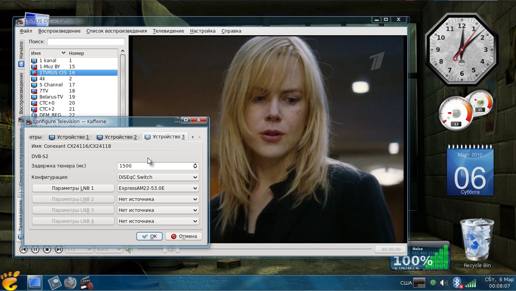Mute audio using the player speaker icon

129,249
